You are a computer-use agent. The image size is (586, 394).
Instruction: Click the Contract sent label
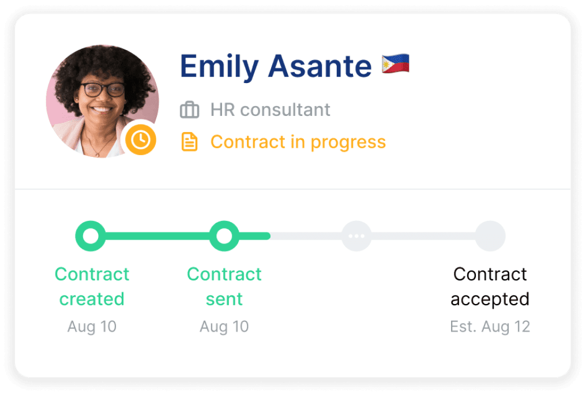point(224,286)
